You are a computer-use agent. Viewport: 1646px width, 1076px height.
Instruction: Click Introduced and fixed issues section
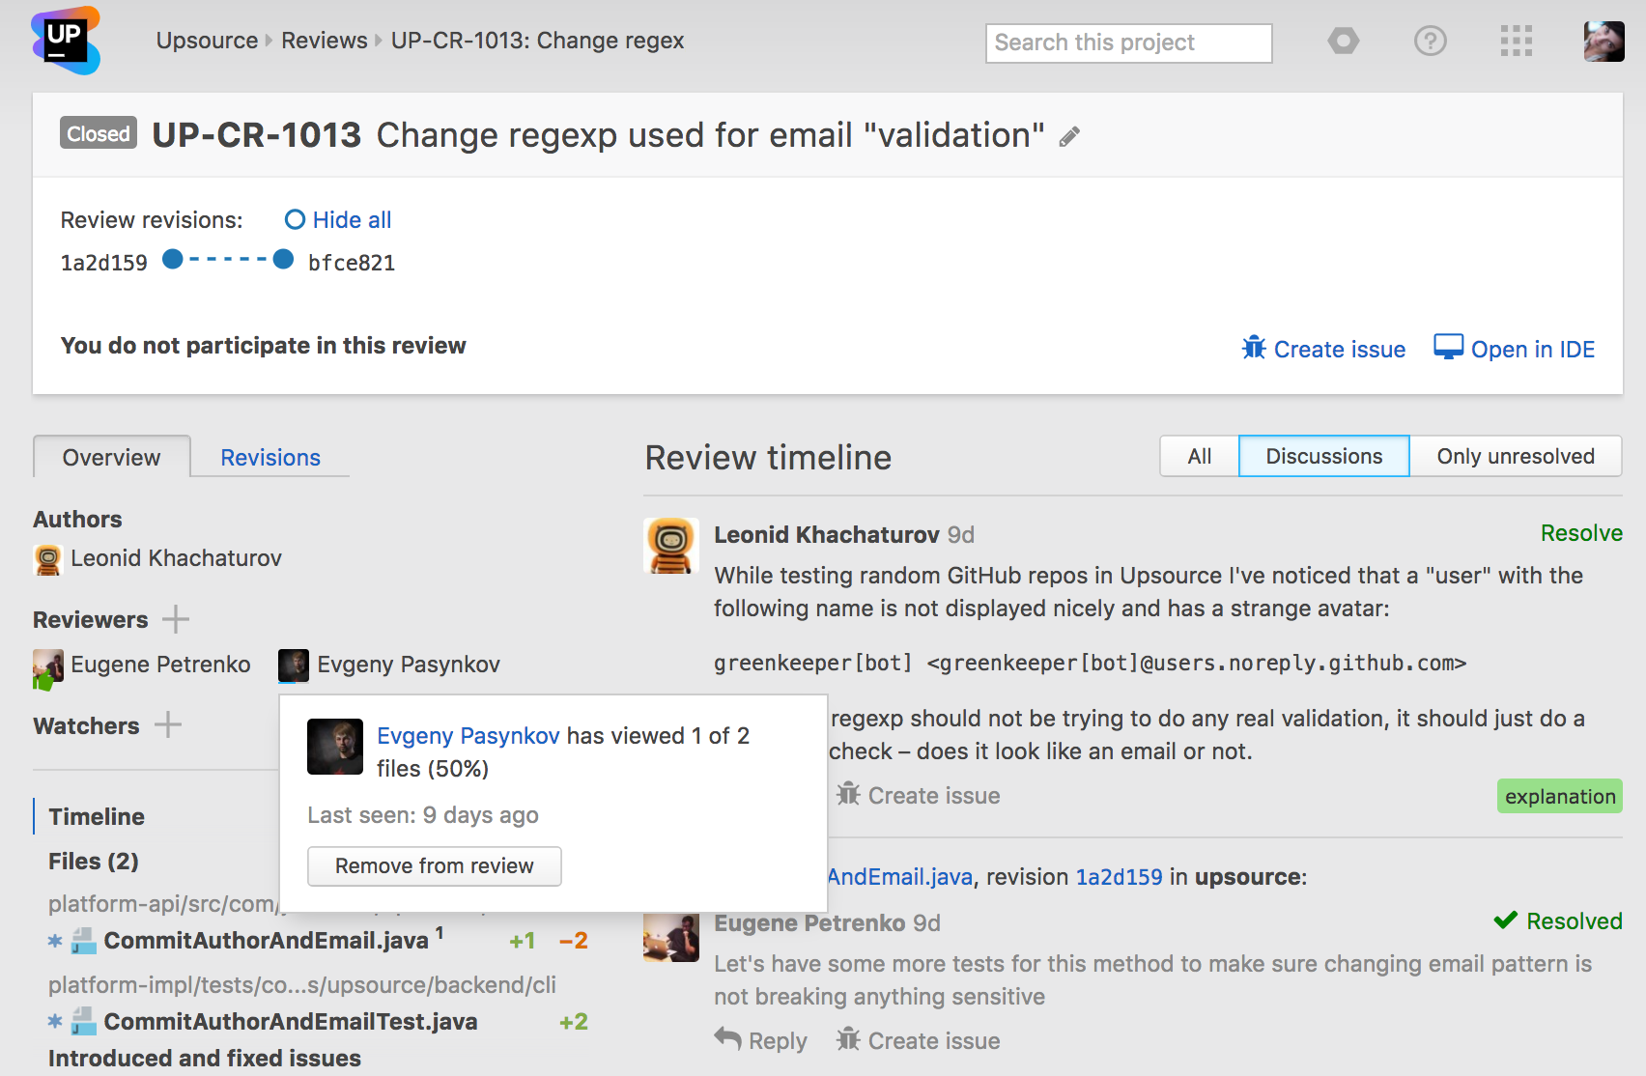click(x=205, y=1058)
